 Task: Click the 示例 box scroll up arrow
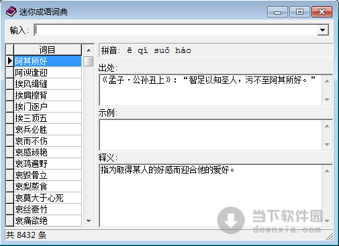point(327,126)
